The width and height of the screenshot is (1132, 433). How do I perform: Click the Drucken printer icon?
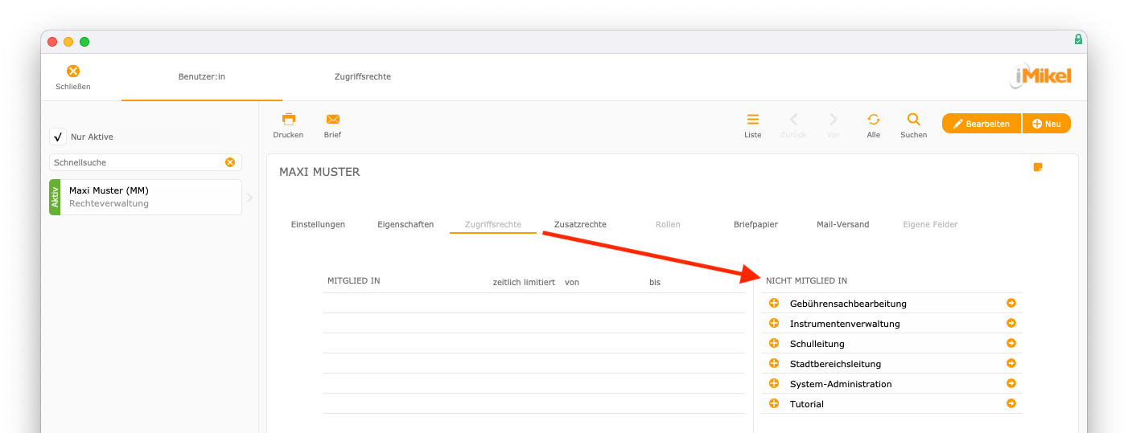[x=288, y=119]
